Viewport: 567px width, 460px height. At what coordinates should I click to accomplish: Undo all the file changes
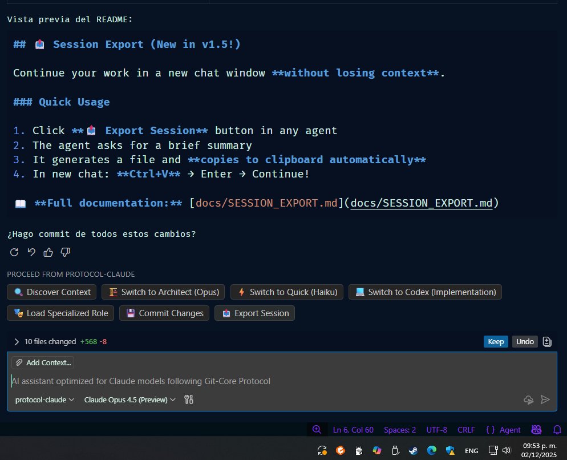(525, 342)
